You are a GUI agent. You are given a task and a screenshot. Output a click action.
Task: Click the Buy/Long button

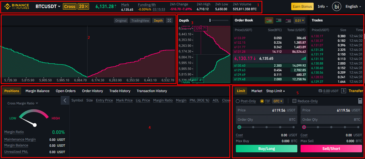(267, 149)
